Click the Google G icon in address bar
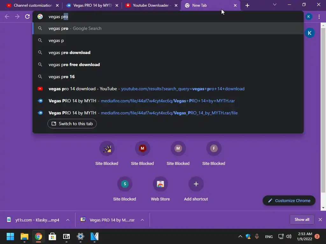 (40, 17)
